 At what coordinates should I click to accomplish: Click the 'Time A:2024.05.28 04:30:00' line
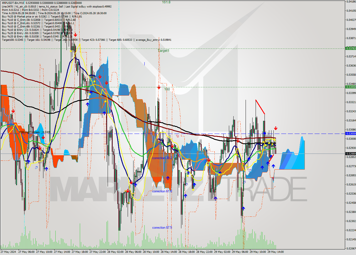point(54,13)
